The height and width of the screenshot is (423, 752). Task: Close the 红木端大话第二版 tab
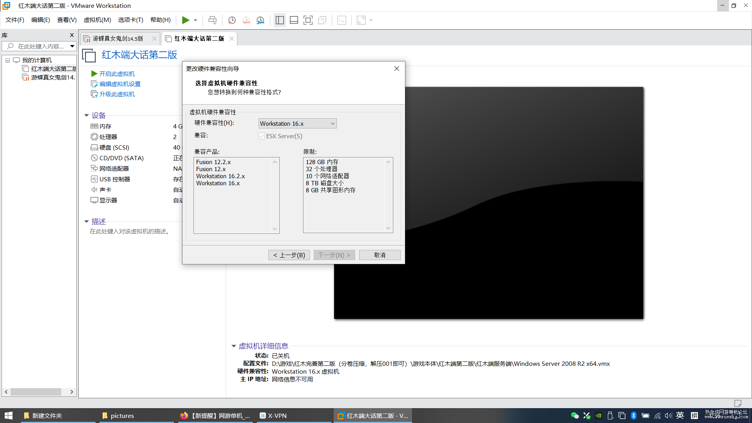point(232,38)
